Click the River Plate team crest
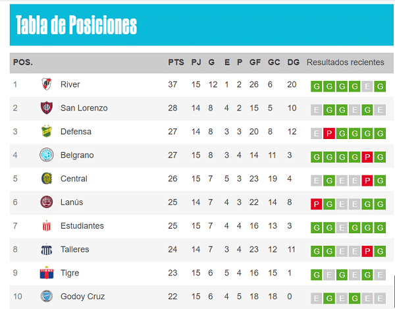Image resolution: width=395 pixels, height=309 pixels. [x=47, y=84]
